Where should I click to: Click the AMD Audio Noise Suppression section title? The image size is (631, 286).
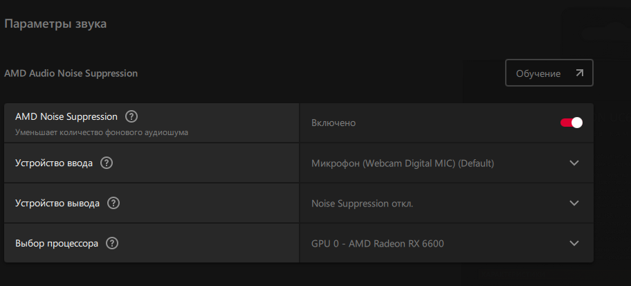click(71, 73)
